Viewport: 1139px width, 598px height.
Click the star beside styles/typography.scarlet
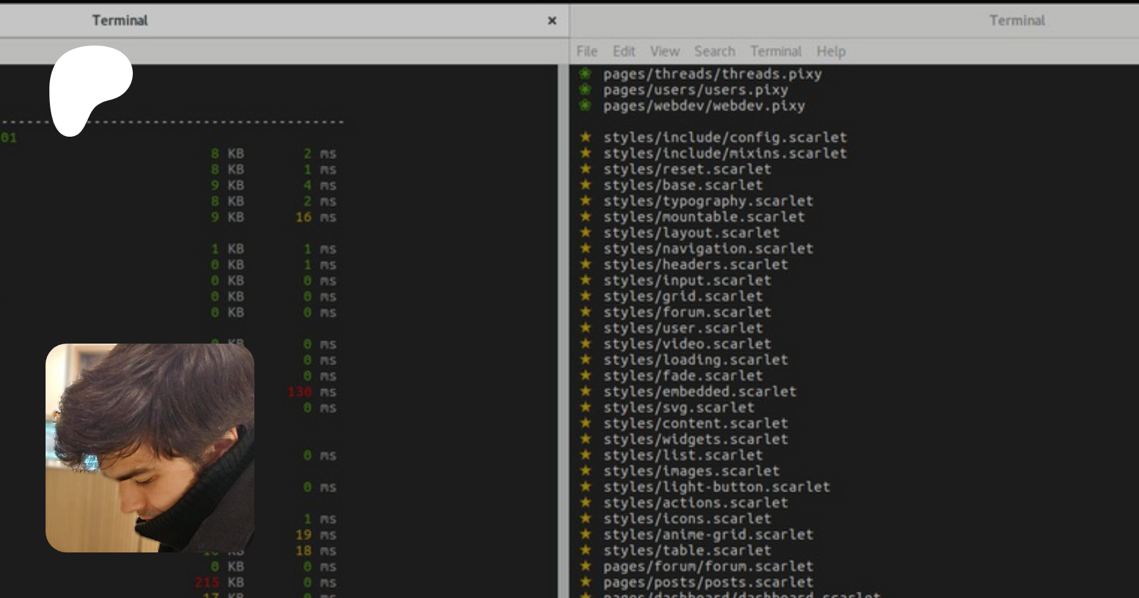(586, 201)
